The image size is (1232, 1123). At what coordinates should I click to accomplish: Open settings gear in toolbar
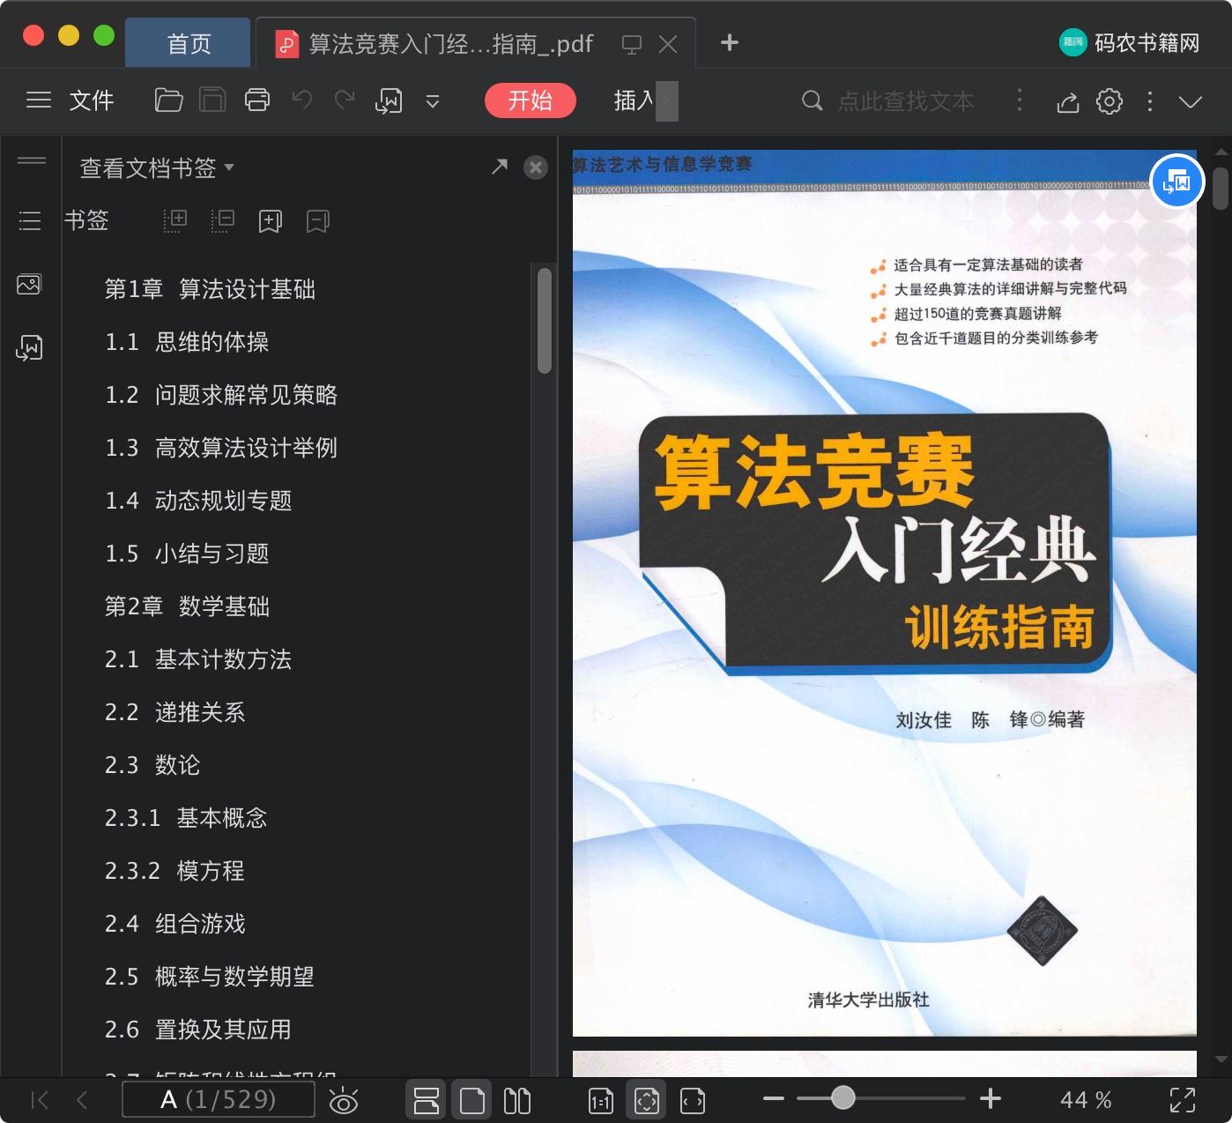pos(1110,101)
